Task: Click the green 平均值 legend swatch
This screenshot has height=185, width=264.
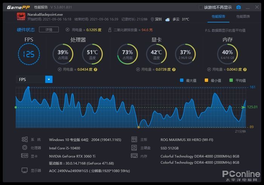Action: click(231, 80)
